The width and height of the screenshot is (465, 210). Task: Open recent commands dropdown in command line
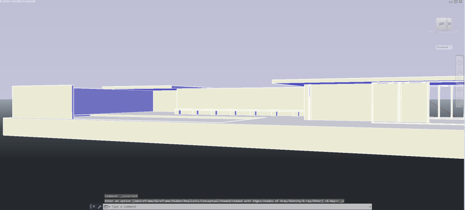pos(106,206)
